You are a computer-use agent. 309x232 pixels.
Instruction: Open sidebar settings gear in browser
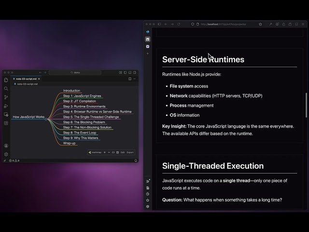pos(148,206)
